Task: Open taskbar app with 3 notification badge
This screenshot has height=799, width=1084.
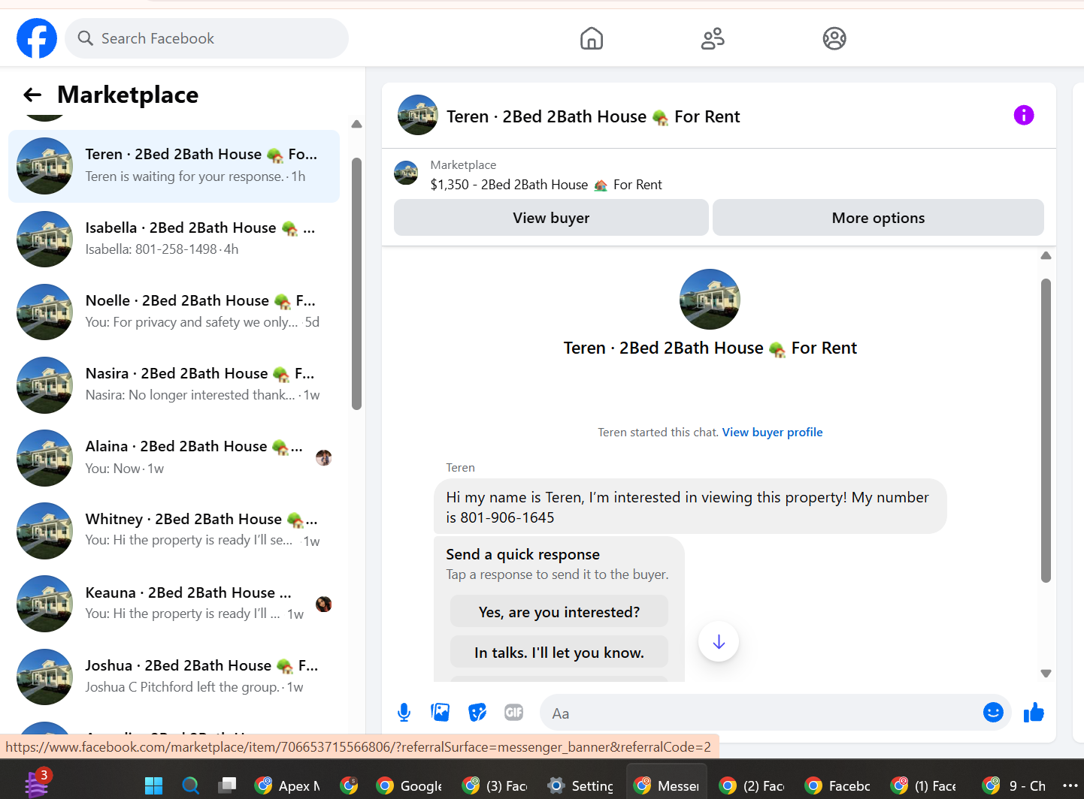Action: 37,784
